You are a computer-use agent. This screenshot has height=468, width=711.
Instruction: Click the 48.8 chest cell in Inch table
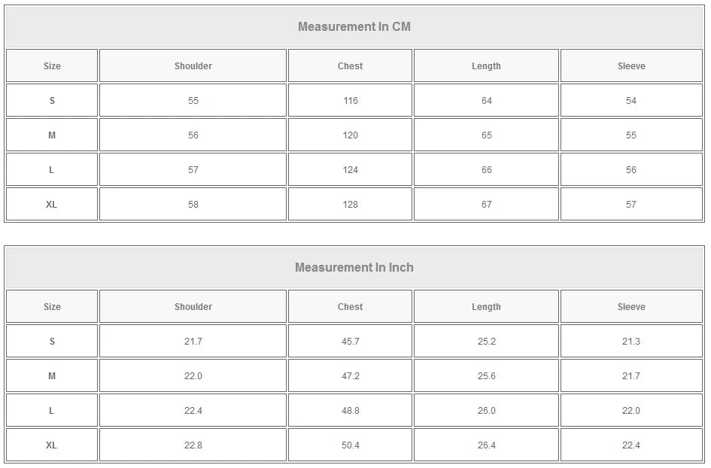350,411
